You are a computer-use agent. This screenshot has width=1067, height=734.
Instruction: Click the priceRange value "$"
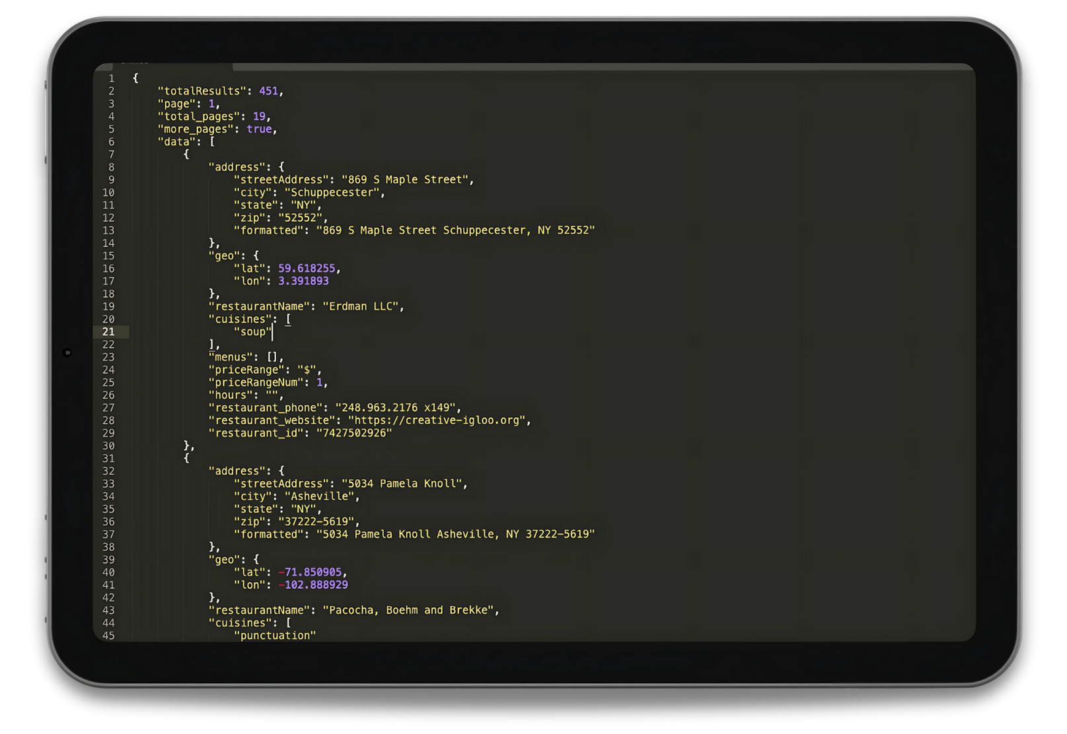click(307, 370)
